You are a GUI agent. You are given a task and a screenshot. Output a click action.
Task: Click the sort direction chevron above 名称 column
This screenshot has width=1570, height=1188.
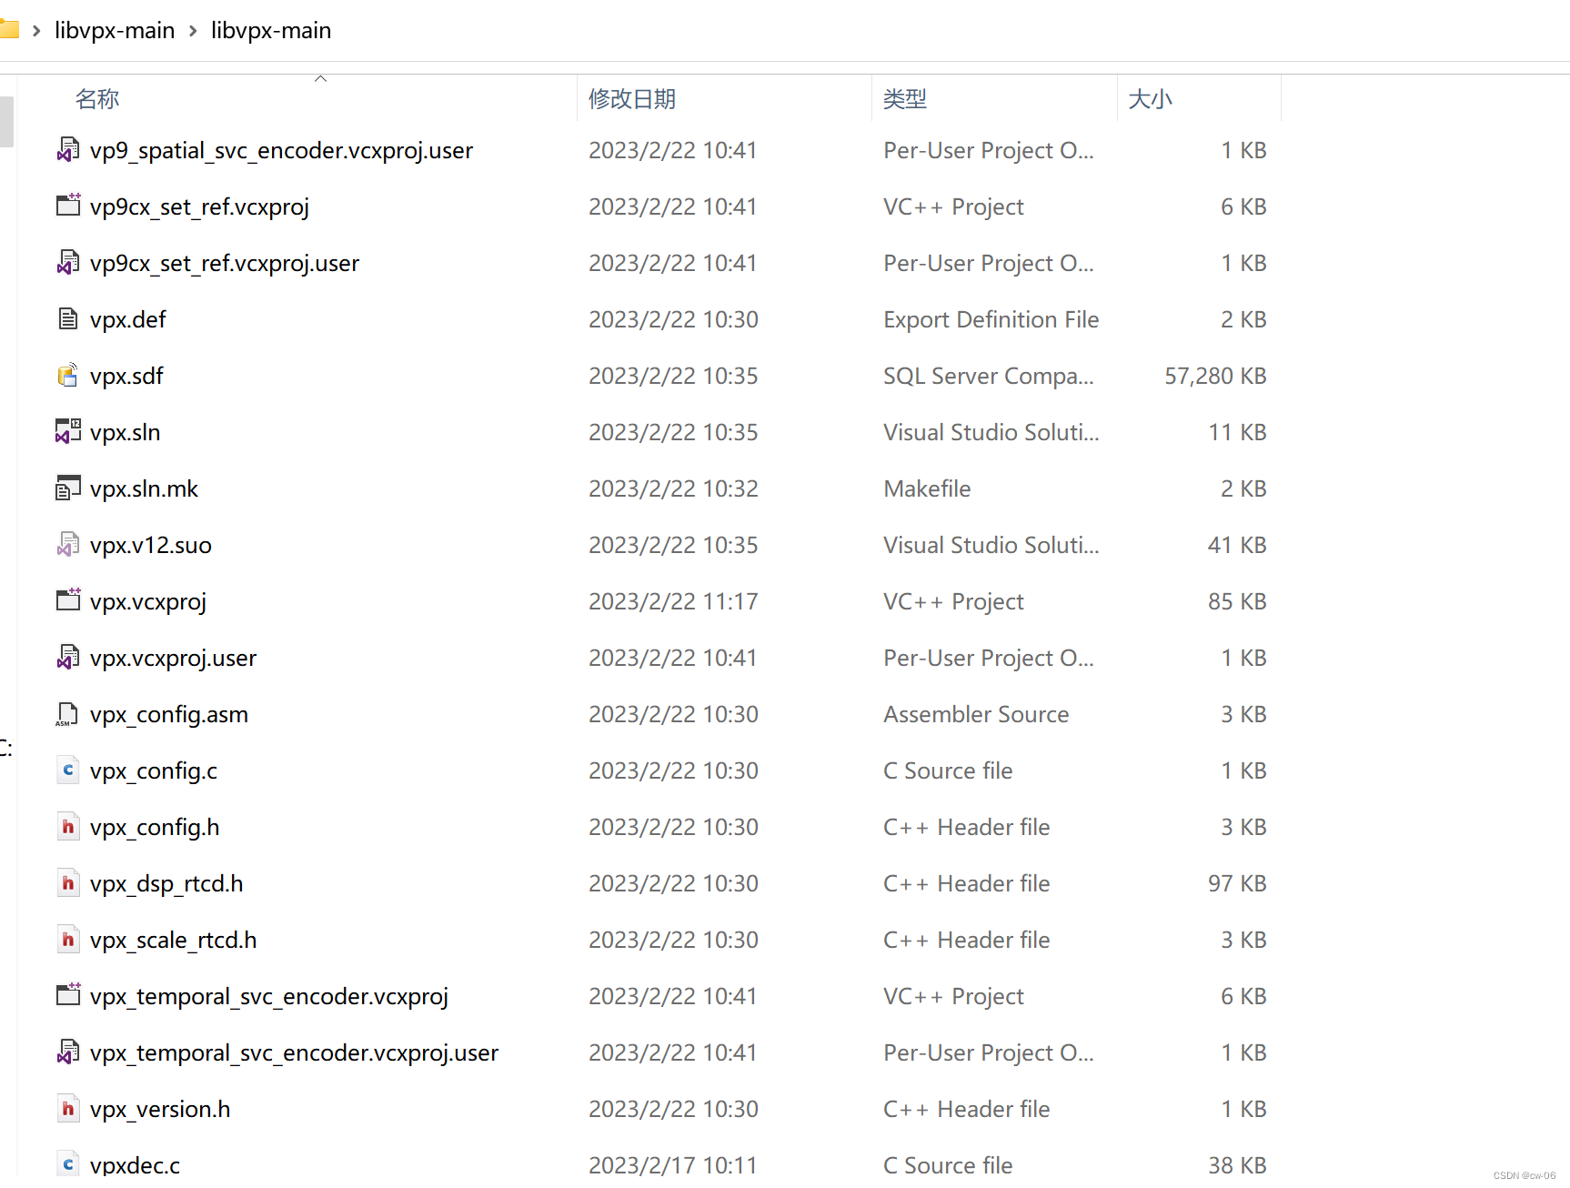pos(320,78)
